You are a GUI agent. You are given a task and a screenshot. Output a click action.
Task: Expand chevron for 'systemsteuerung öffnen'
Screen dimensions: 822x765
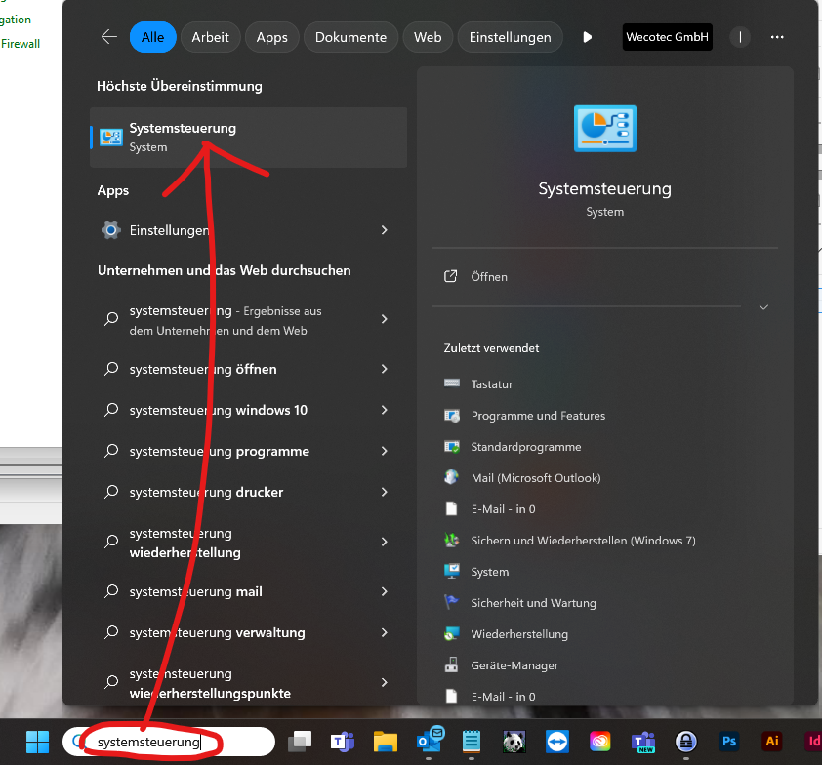tap(385, 369)
